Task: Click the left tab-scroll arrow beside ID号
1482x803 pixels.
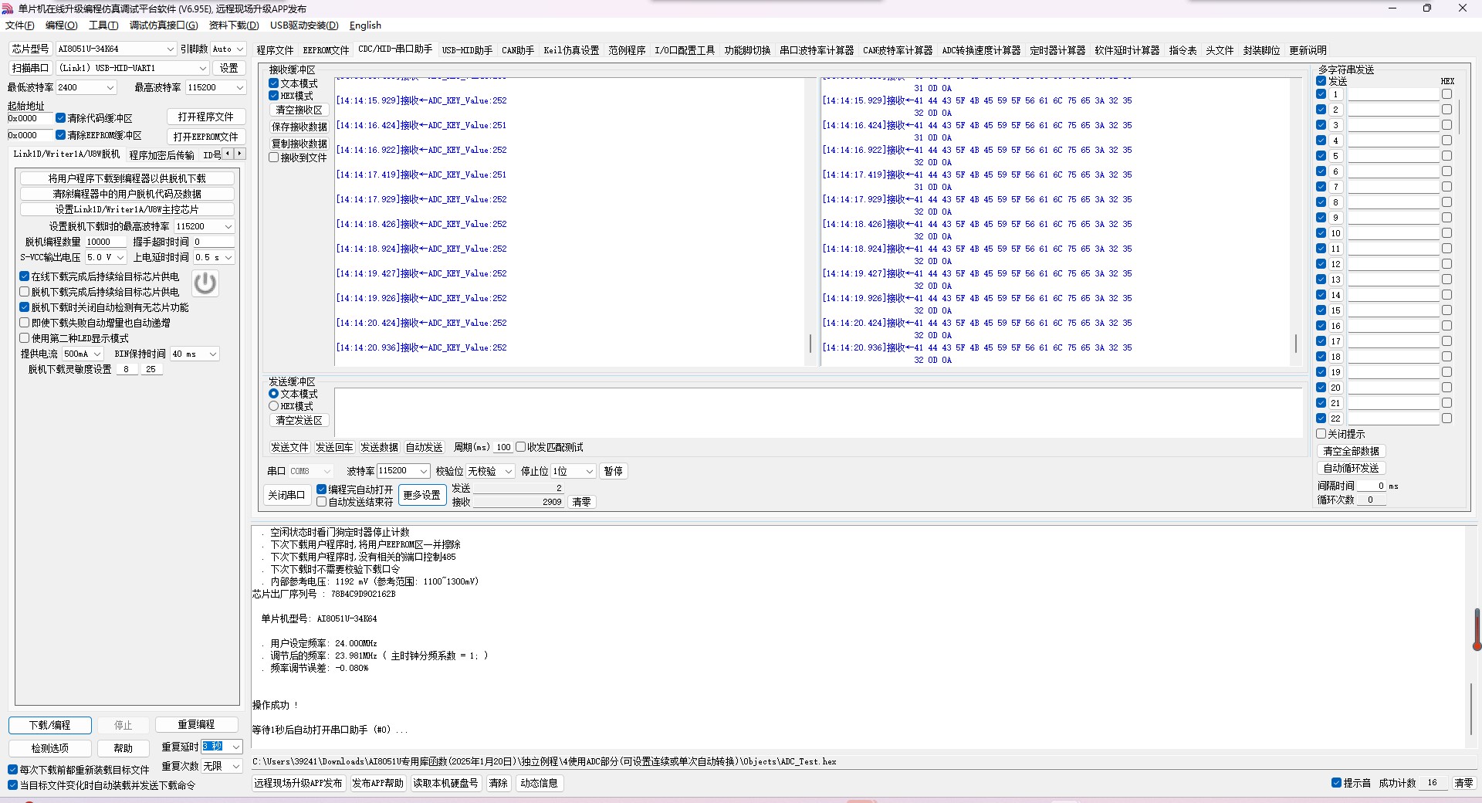Action: [x=228, y=154]
